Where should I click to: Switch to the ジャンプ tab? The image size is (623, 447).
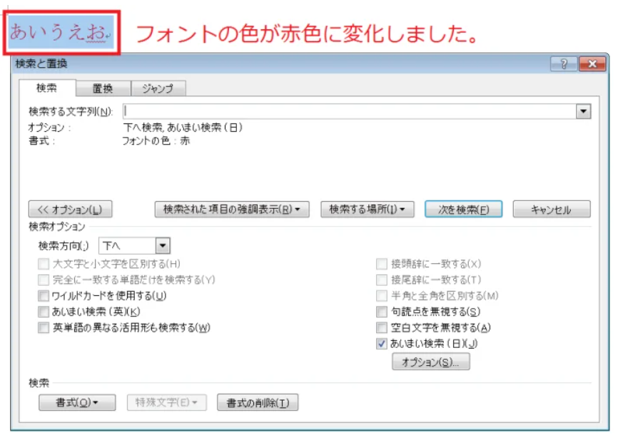pos(158,88)
